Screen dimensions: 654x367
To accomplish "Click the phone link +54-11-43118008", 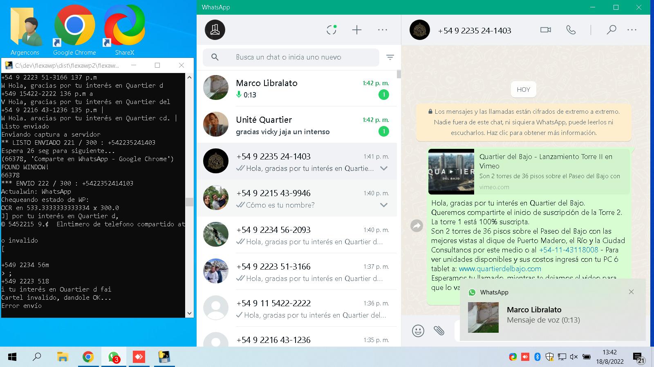I will pyautogui.click(x=568, y=250).
